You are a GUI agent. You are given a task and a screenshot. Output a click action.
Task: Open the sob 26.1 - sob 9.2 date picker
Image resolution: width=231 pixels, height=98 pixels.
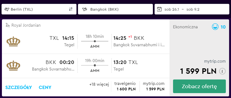(192, 9)
